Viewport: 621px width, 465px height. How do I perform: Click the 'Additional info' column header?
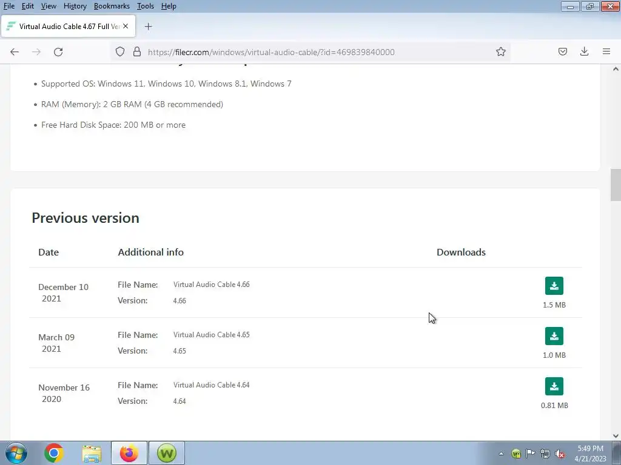pyautogui.click(x=150, y=252)
